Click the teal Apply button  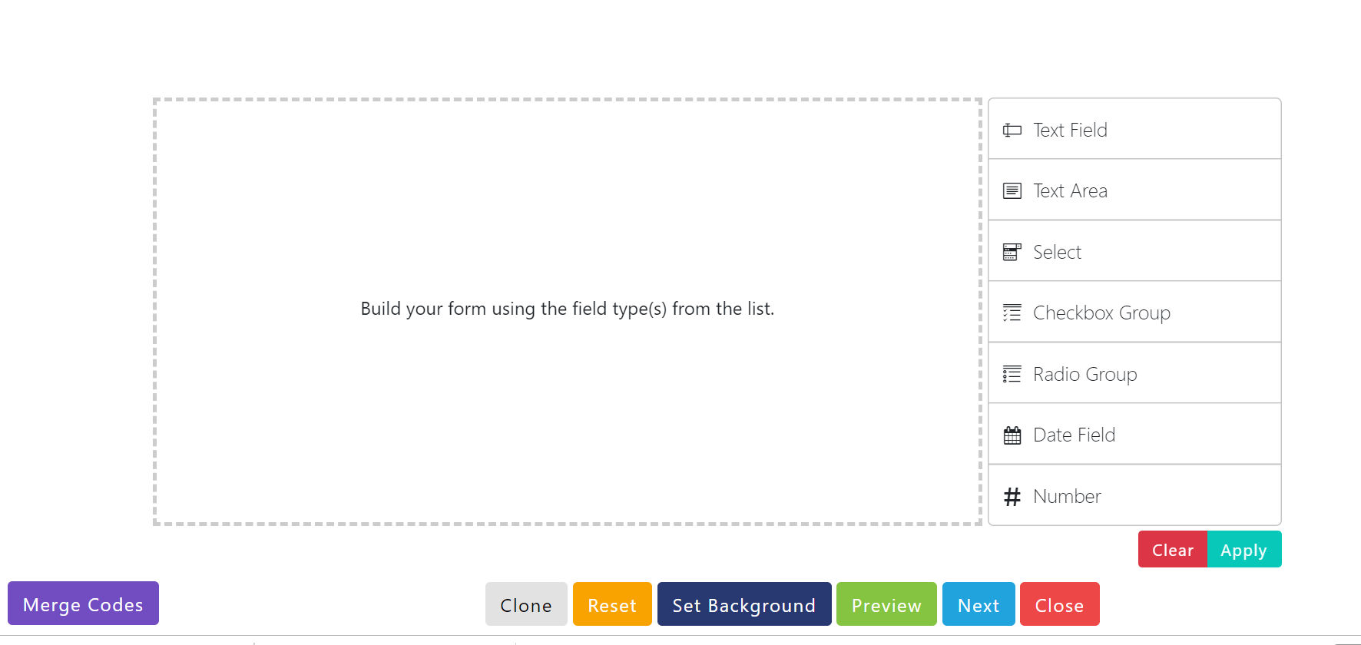pos(1244,550)
